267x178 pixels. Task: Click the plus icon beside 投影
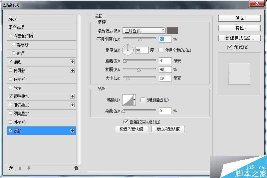point(72,131)
